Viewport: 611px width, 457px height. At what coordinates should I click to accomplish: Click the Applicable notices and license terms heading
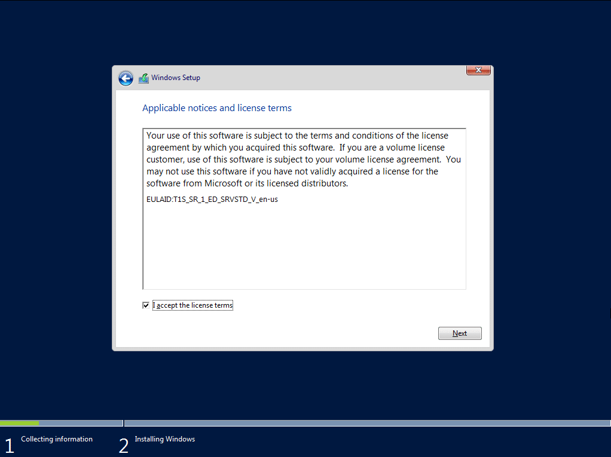[x=216, y=108]
